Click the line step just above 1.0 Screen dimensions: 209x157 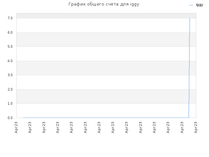click(x=189, y=101)
